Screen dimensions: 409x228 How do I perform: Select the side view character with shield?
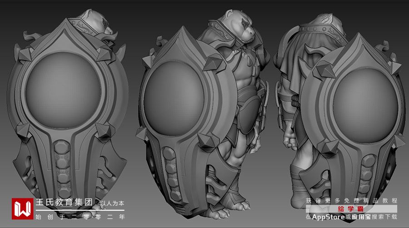[x=203, y=114]
